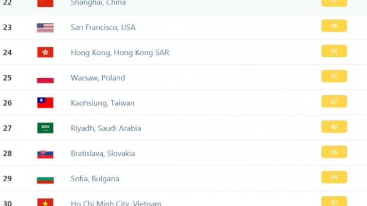Click the Taiwan flag icon
Screen dimensions: 367x206
pos(45,103)
